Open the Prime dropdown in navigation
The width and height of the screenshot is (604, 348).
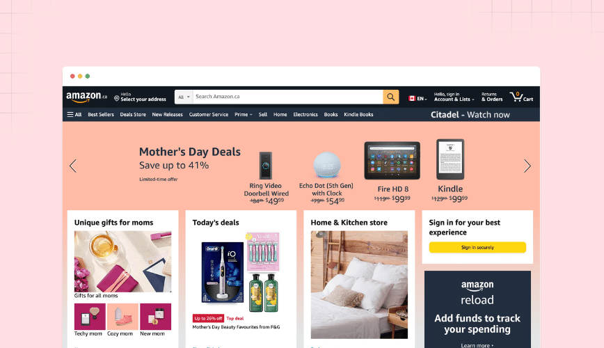[244, 114]
